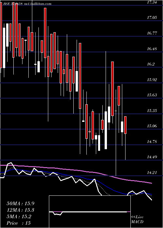Click the 16.77 price axis label
Screen dimensions: 163x228
click(152, 33)
